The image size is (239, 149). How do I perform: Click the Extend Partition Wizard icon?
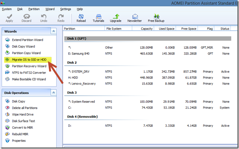tap(7, 40)
